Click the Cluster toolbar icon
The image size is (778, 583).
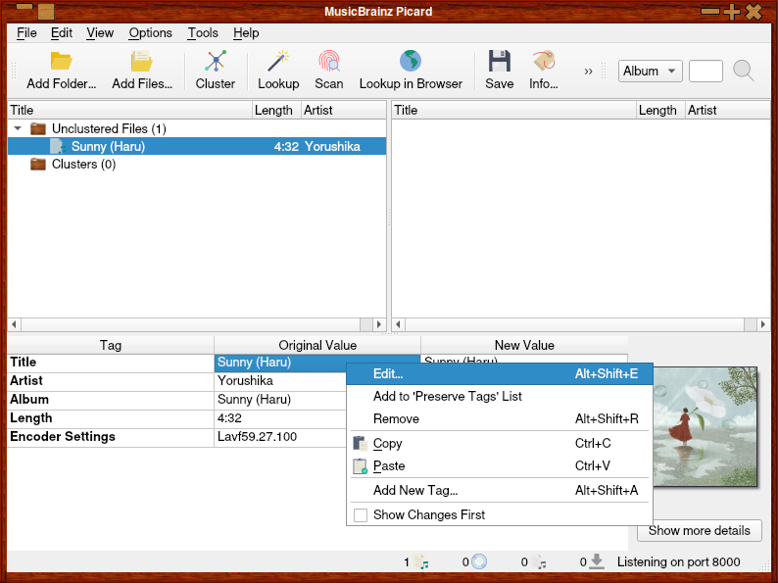pyautogui.click(x=216, y=62)
